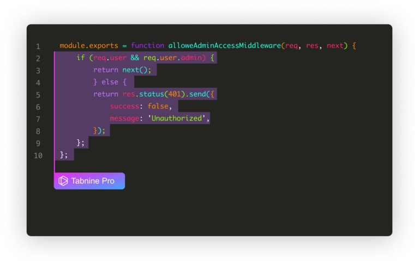Click line number 5 in gutter
This screenshot has height=265, width=419.
click(38, 95)
